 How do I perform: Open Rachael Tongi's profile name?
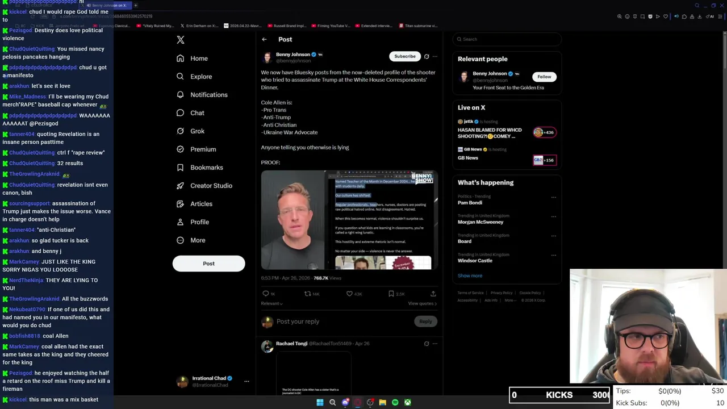(x=291, y=344)
